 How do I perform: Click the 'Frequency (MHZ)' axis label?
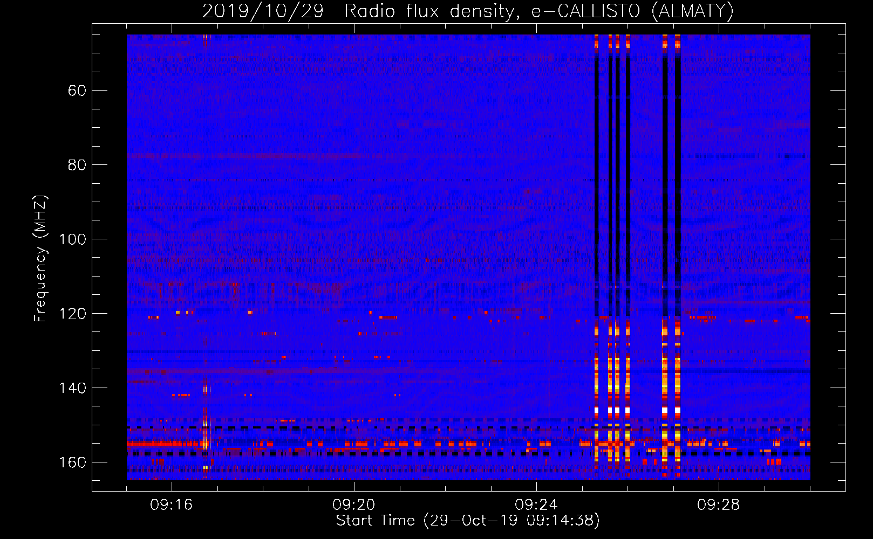click(40, 259)
